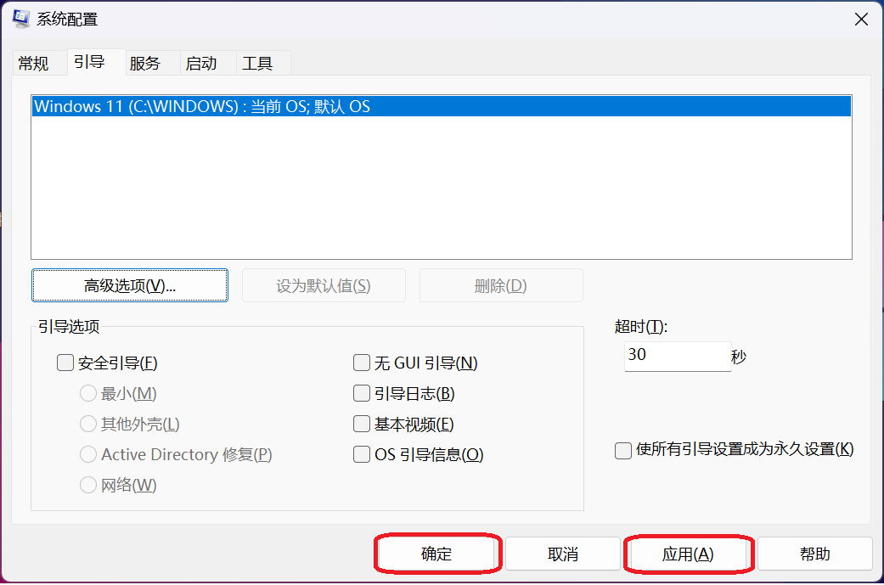Image resolution: width=884 pixels, height=585 pixels.
Task: Check the 基本视频(E) option
Action: pyautogui.click(x=362, y=424)
